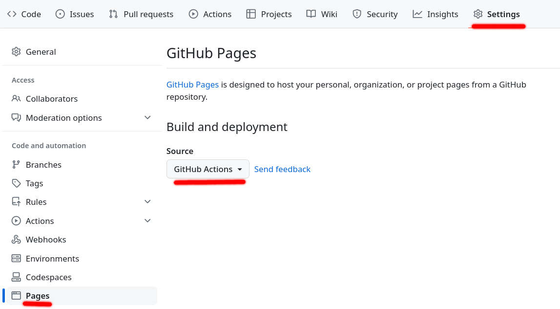Screen dimensions: 560x309
Task: View the Insights tab
Action: pyautogui.click(x=435, y=14)
